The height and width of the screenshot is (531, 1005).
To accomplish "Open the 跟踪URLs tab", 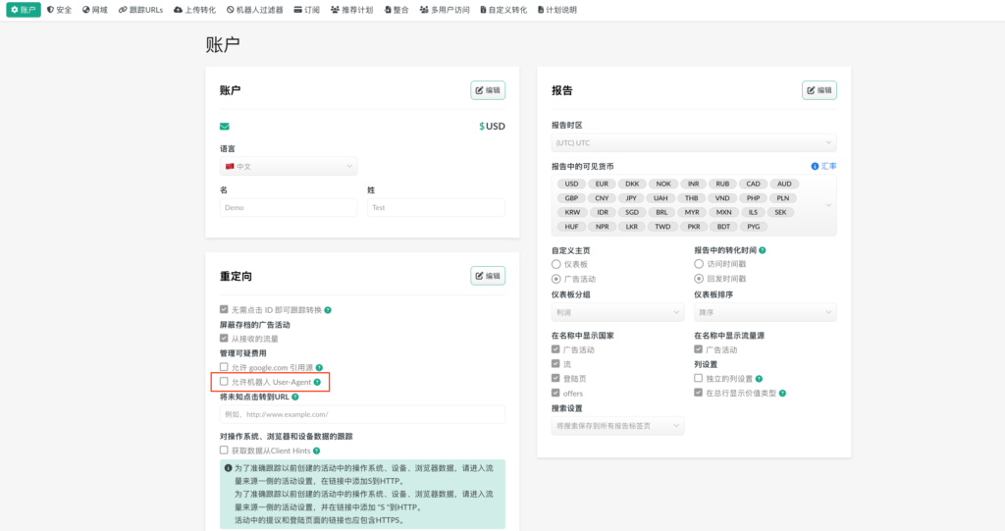I will (x=141, y=10).
